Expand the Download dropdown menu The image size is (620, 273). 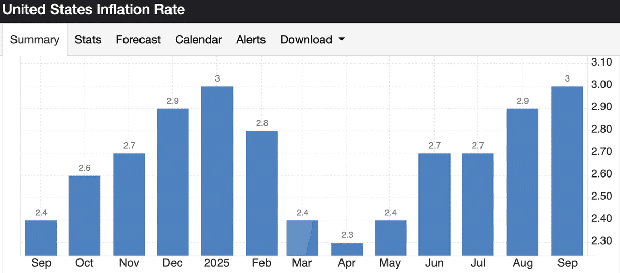tap(312, 40)
